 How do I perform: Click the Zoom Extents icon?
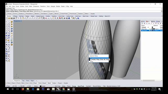(37, 18)
